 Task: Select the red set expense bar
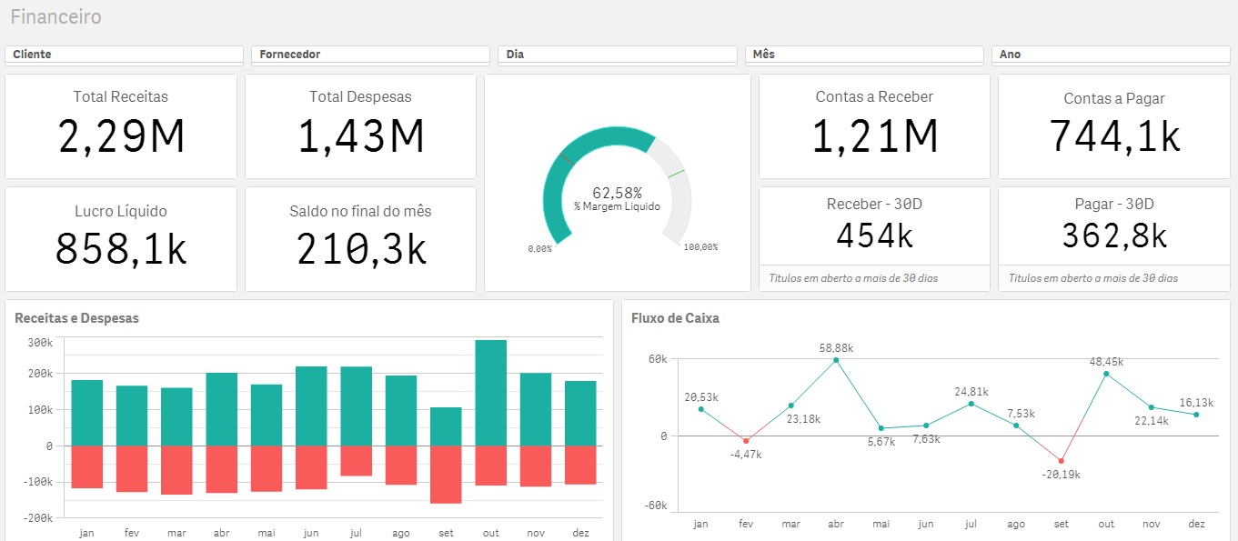(446, 474)
